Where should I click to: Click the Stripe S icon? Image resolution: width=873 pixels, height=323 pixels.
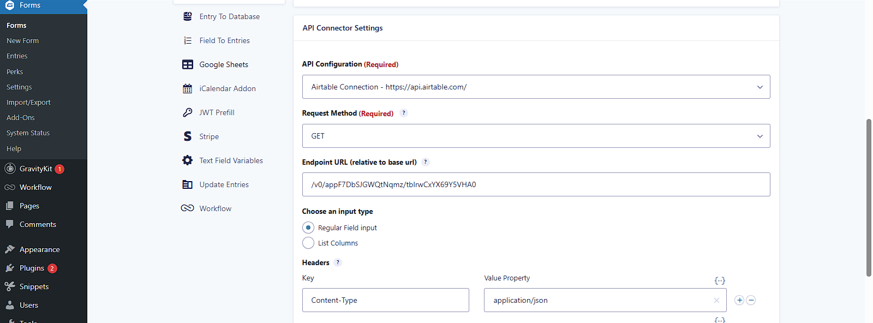pyautogui.click(x=187, y=136)
